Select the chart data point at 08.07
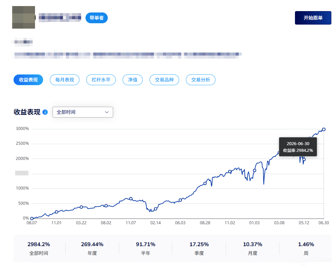Screen dimensions: 332x266 32,218
